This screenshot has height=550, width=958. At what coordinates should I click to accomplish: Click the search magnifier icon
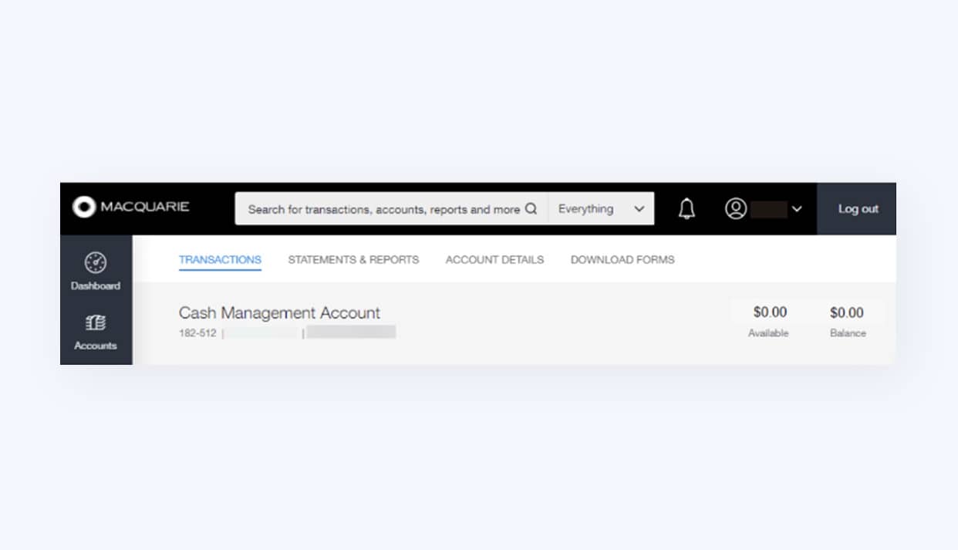point(531,209)
